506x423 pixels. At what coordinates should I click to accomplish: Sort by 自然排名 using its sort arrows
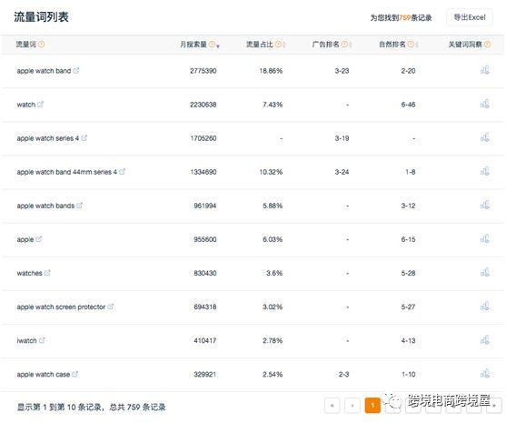[x=417, y=45]
